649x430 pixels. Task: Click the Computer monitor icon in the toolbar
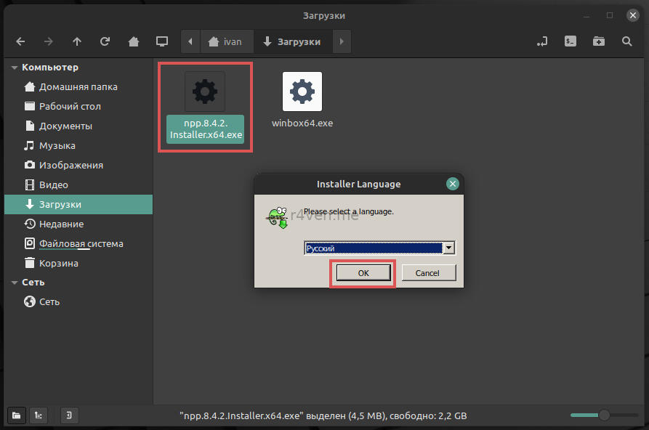coord(162,41)
